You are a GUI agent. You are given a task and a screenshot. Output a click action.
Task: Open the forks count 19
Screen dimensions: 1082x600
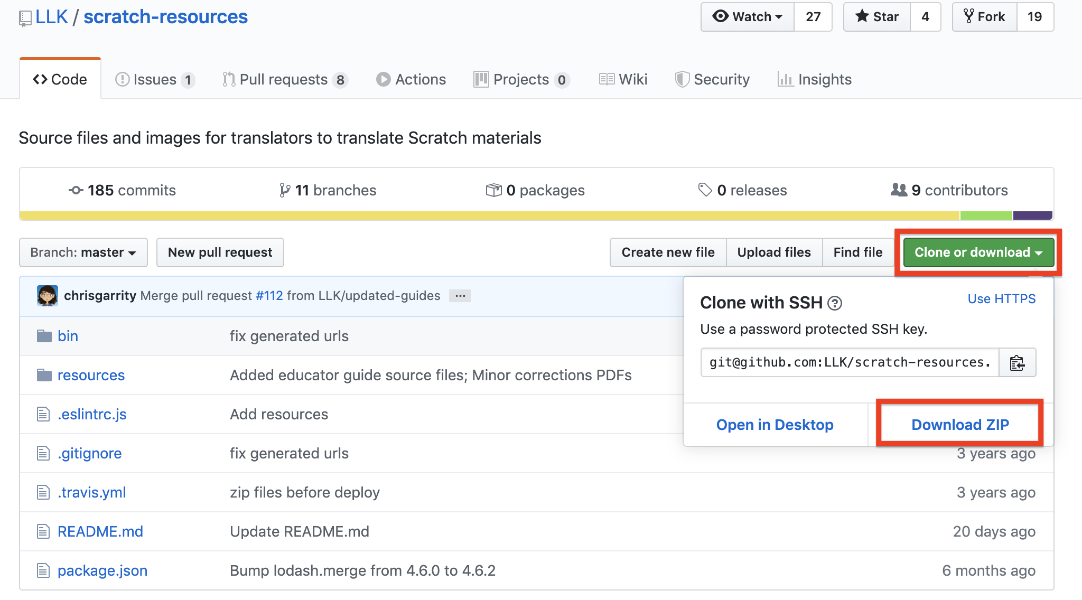coord(1035,17)
